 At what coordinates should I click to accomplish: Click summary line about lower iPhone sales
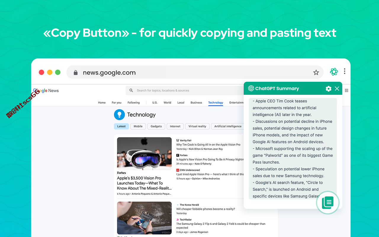[288, 172]
